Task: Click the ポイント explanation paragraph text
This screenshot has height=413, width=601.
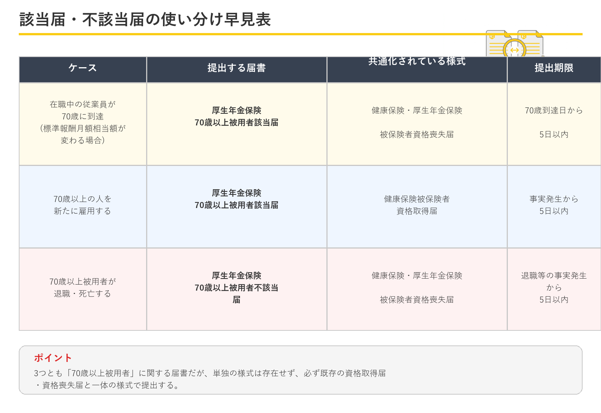Action: [210, 379]
